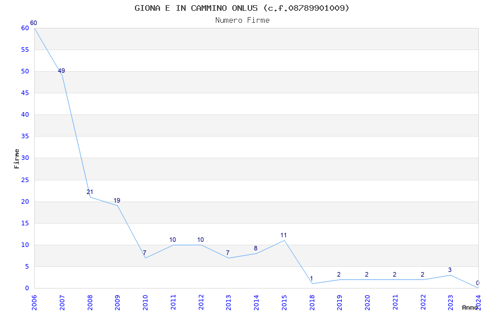The height and width of the screenshot is (313, 484).
Task: Click y-axis tick value 50
Action: [25, 71]
